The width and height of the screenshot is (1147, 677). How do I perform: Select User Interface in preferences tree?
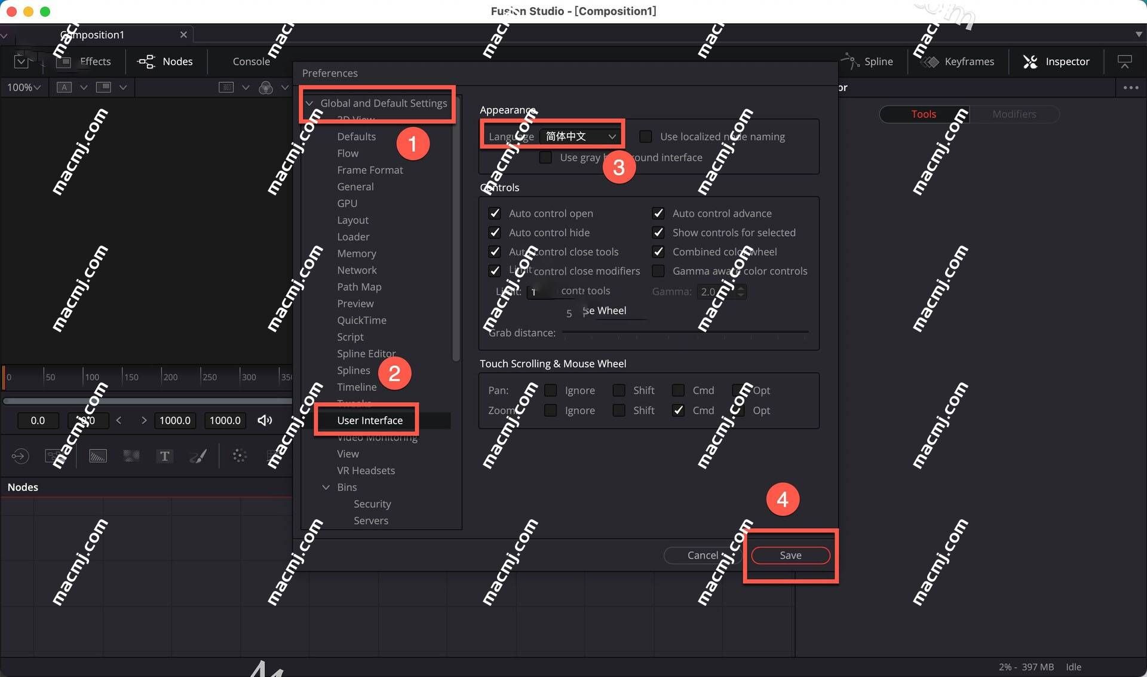point(370,421)
